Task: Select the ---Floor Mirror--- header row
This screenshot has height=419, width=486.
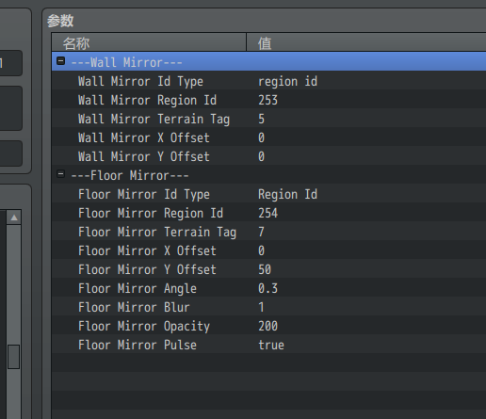Action: tap(268, 175)
